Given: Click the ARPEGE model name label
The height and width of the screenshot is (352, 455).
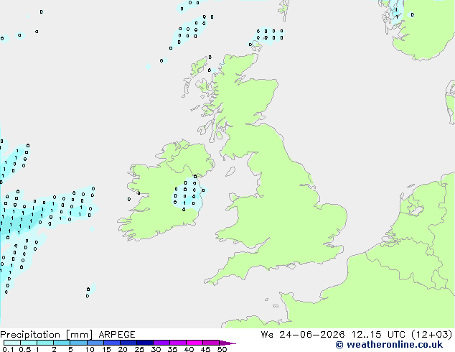Looking at the screenshot, I should [x=117, y=335].
